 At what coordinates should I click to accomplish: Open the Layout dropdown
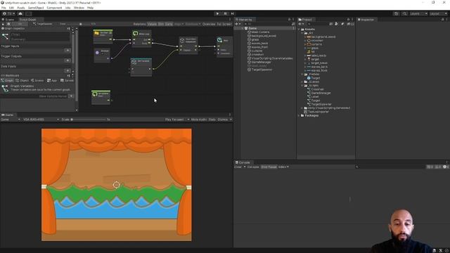coord(439,13)
